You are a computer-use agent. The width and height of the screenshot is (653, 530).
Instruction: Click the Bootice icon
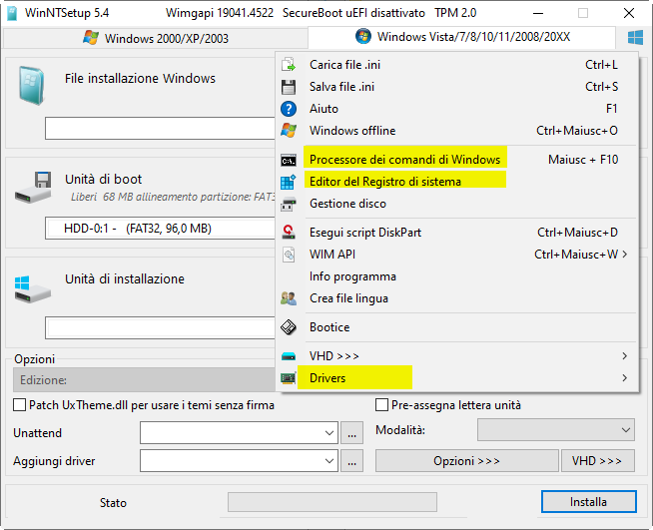click(x=290, y=327)
